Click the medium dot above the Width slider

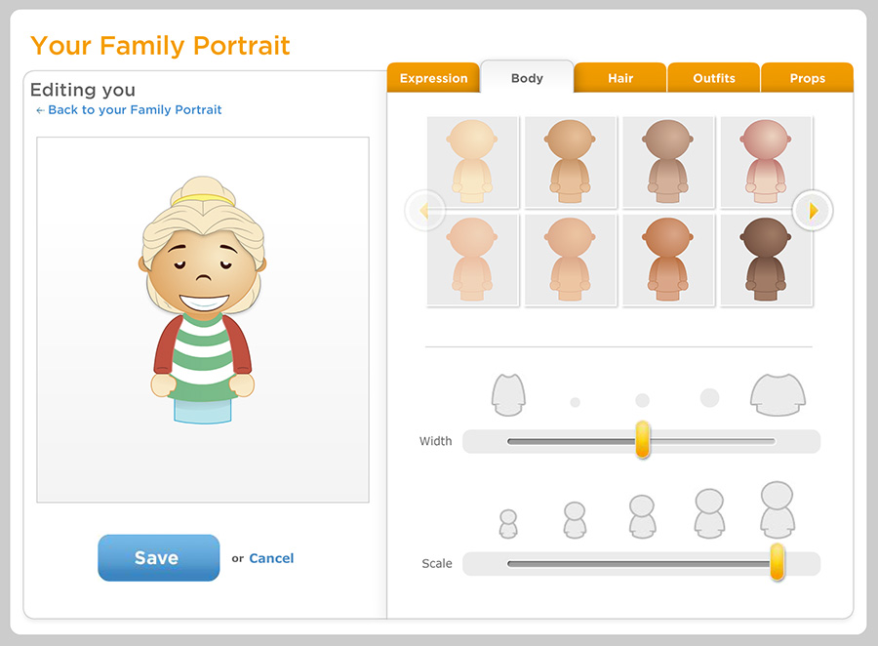coord(642,400)
